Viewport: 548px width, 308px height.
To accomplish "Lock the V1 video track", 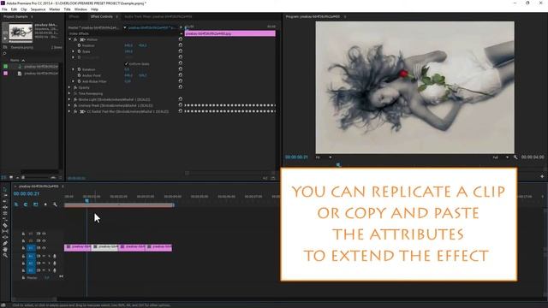I will [23, 248].
